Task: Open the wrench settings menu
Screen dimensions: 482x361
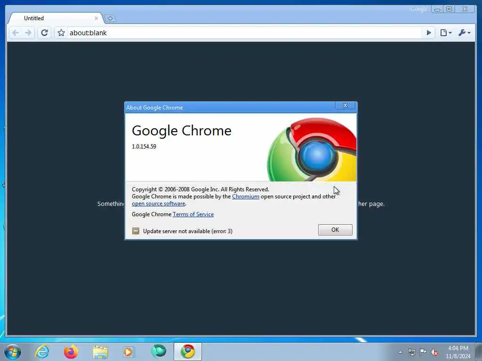Action: click(464, 33)
